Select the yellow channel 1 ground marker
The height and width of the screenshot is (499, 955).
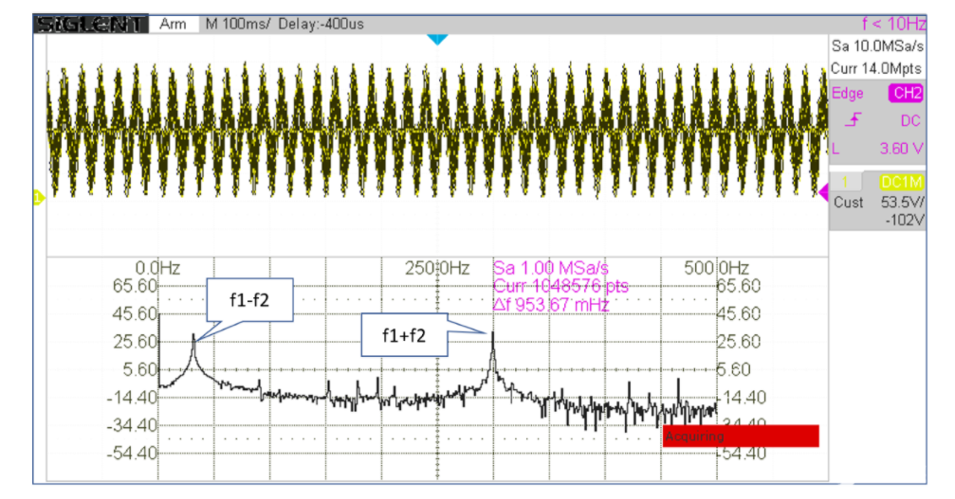[38, 198]
